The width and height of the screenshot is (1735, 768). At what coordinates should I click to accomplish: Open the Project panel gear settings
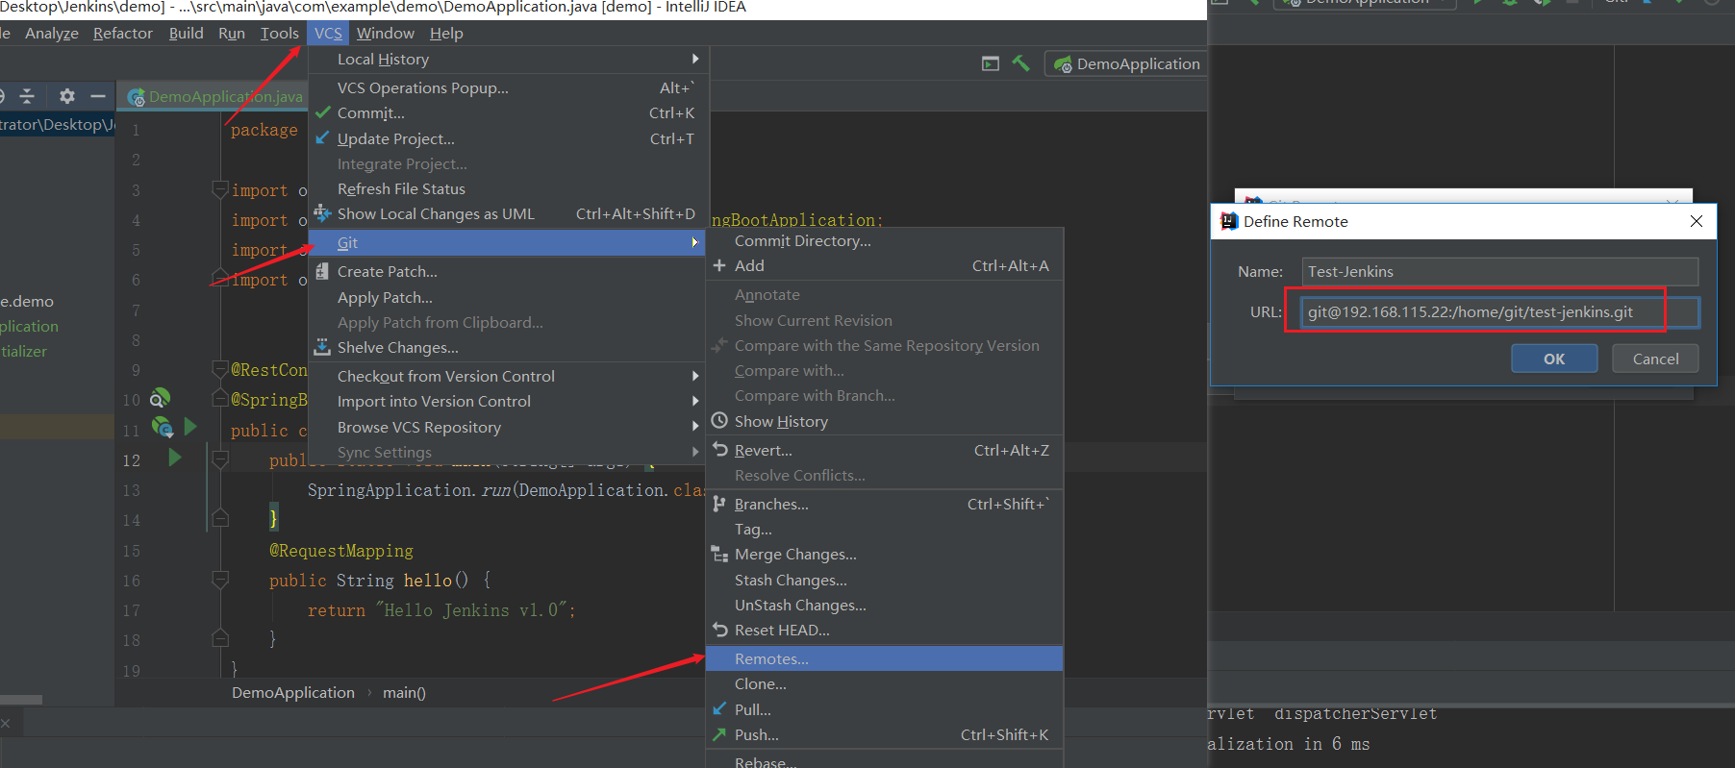pyautogui.click(x=66, y=96)
